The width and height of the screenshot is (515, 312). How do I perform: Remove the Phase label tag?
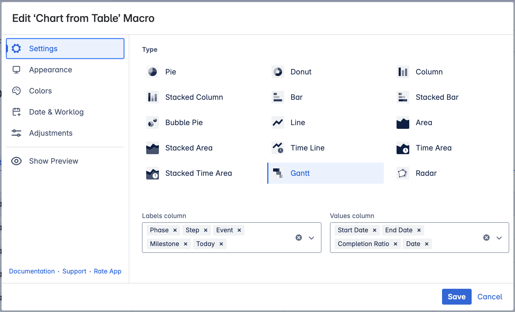pyautogui.click(x=175, y=230)
